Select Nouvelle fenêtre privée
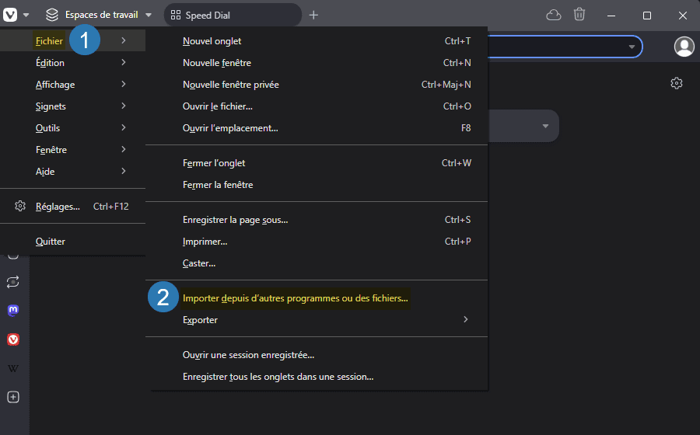 pos(317,85)
